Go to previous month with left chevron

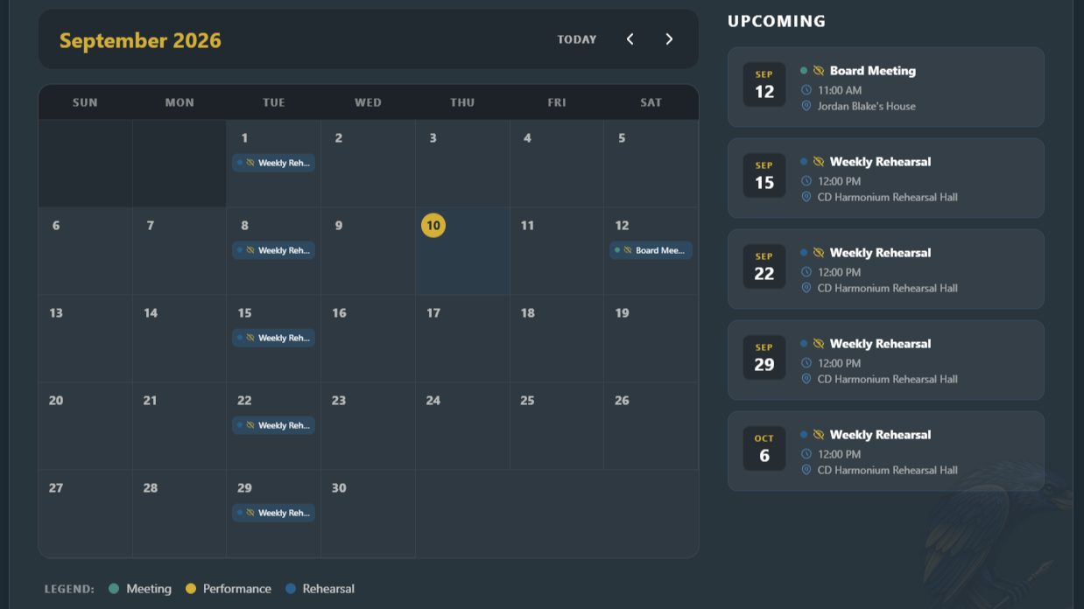tap(630, 39)
